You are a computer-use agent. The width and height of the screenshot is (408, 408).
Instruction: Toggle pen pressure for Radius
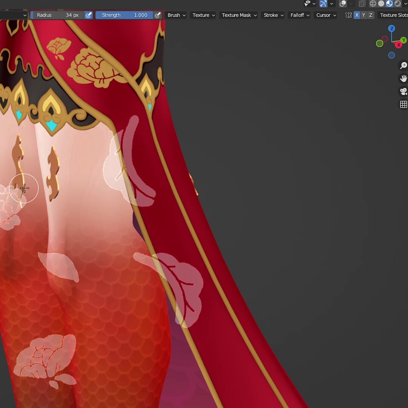click(89, 15)
